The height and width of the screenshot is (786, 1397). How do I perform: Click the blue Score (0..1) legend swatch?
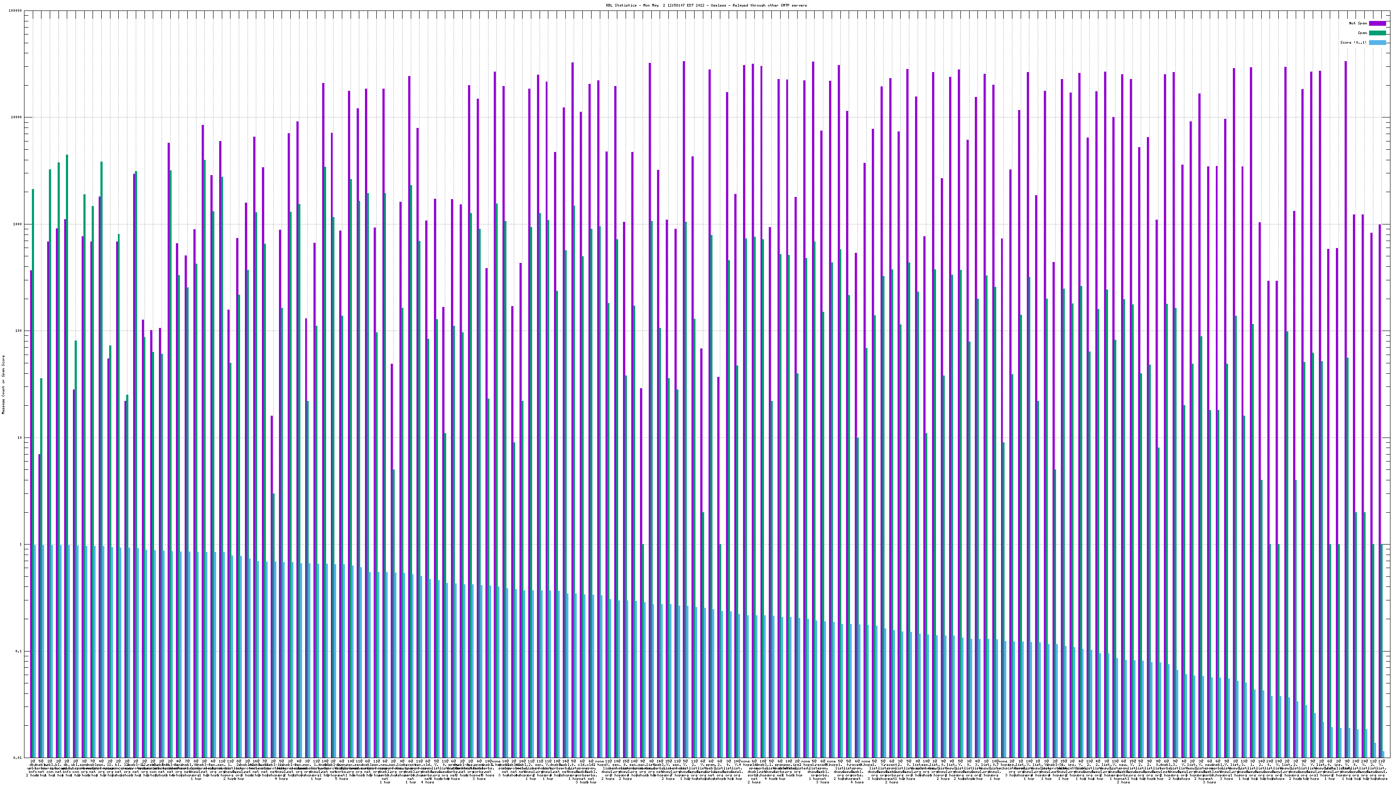point(1377,42)
